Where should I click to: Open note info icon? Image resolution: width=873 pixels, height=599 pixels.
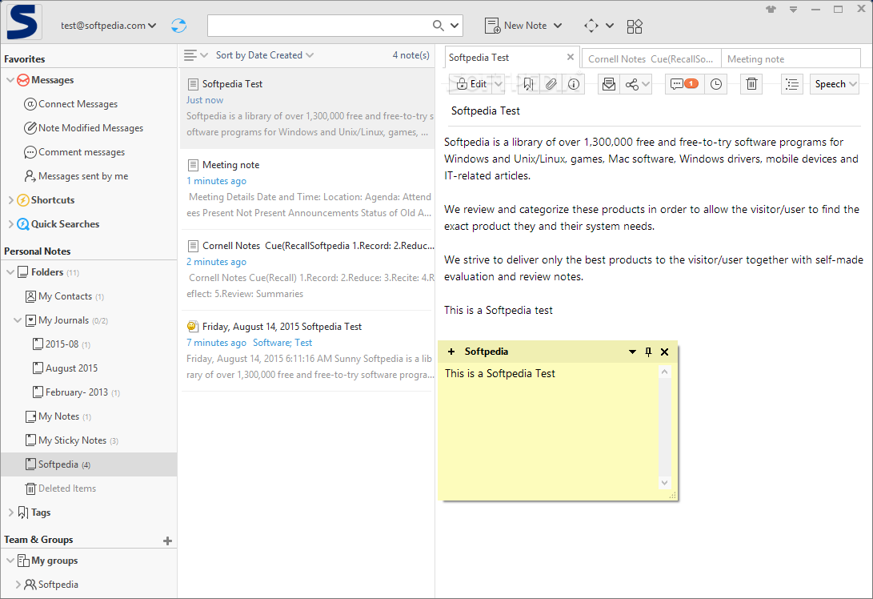point(574,84)
